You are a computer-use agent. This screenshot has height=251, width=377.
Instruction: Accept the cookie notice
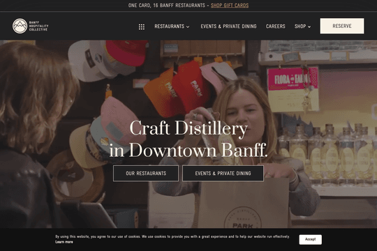(x=310, y=239)
